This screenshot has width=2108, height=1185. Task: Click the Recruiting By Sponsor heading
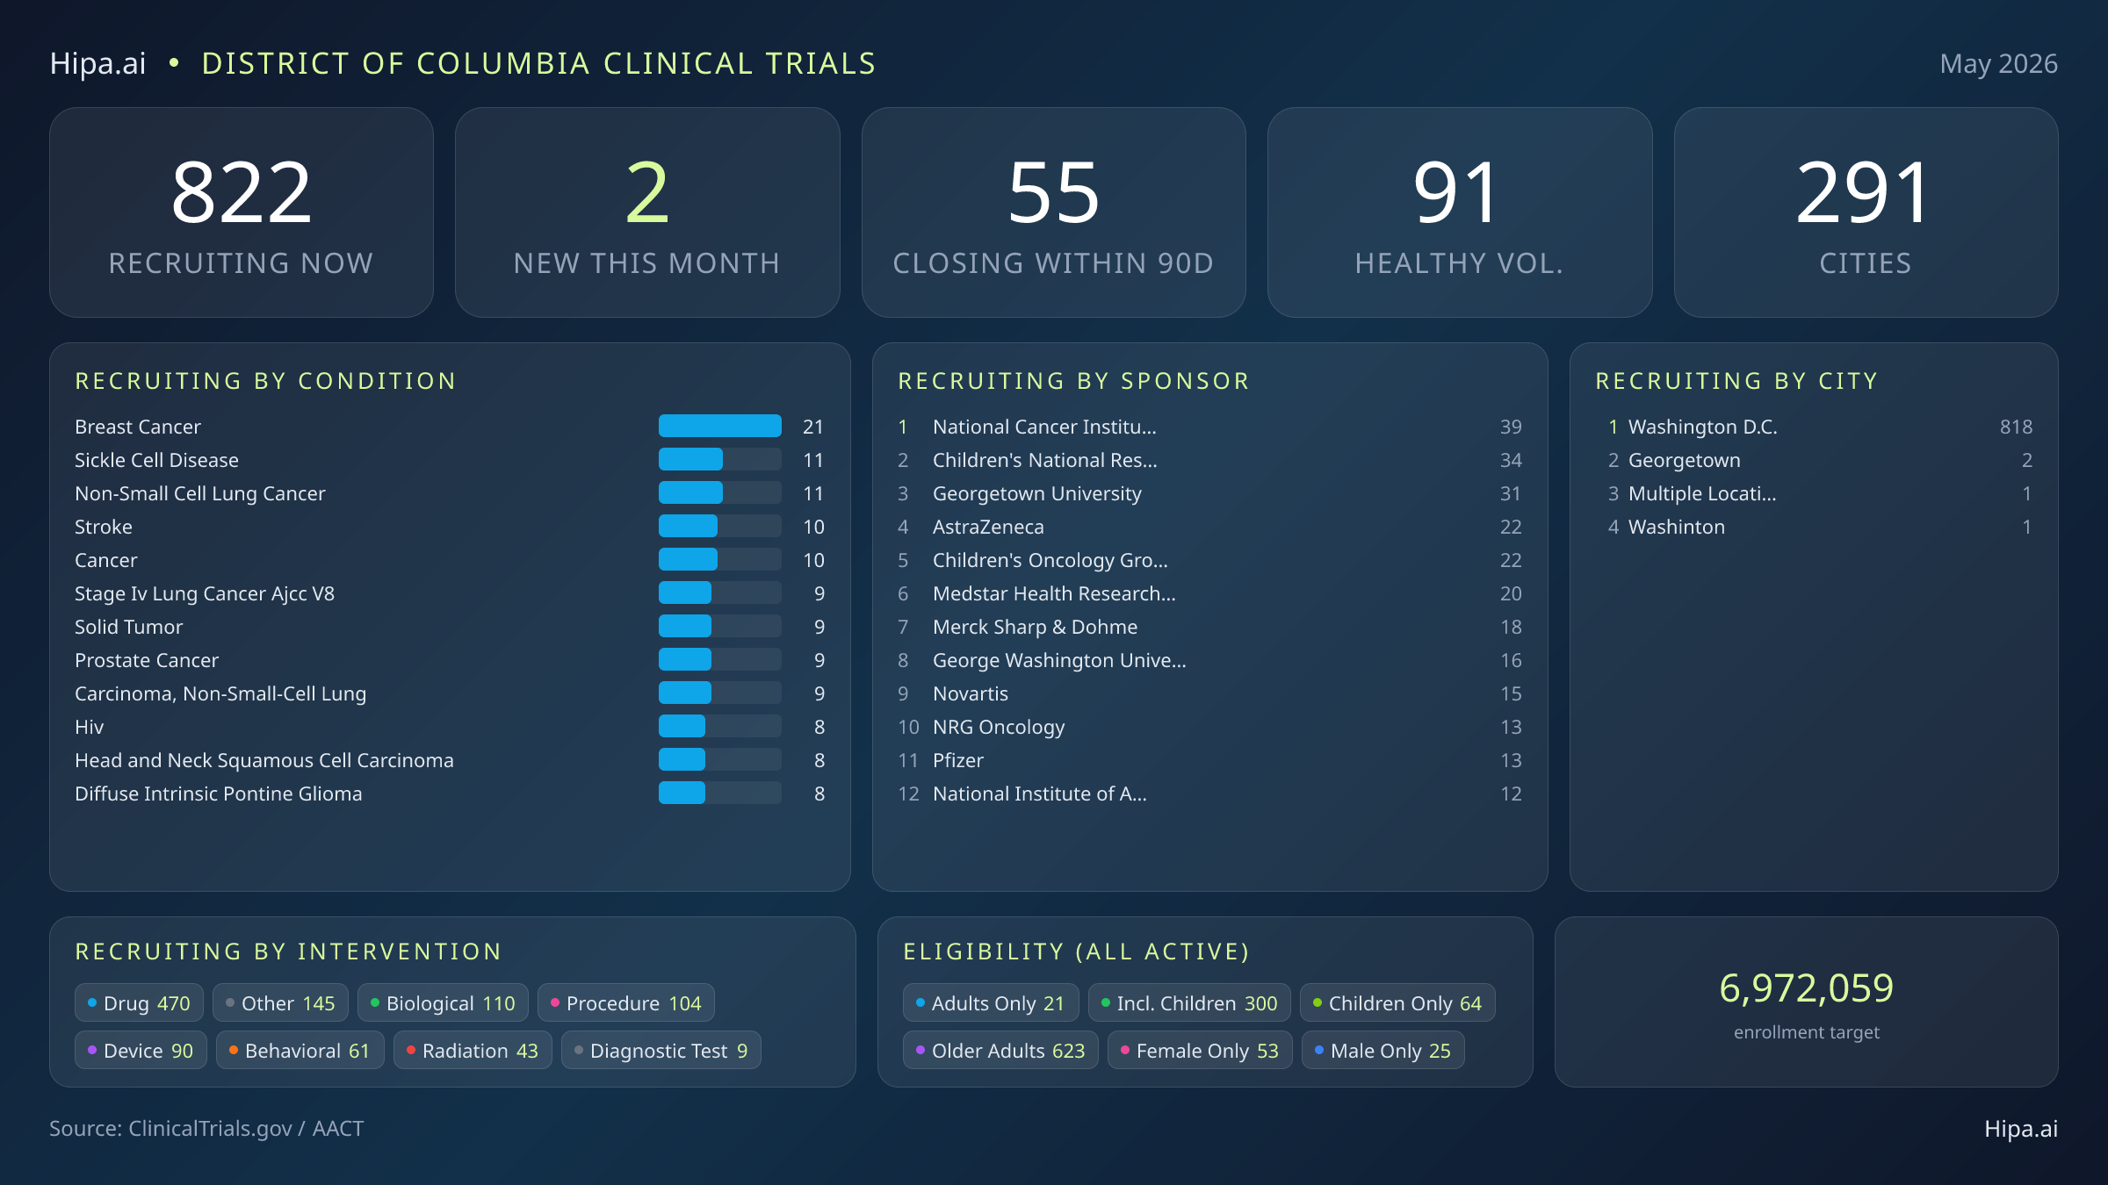pyautogui.click(x=1073, y=381)
